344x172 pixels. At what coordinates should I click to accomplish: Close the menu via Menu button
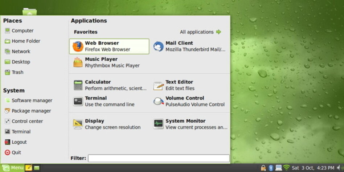point(13,168)
